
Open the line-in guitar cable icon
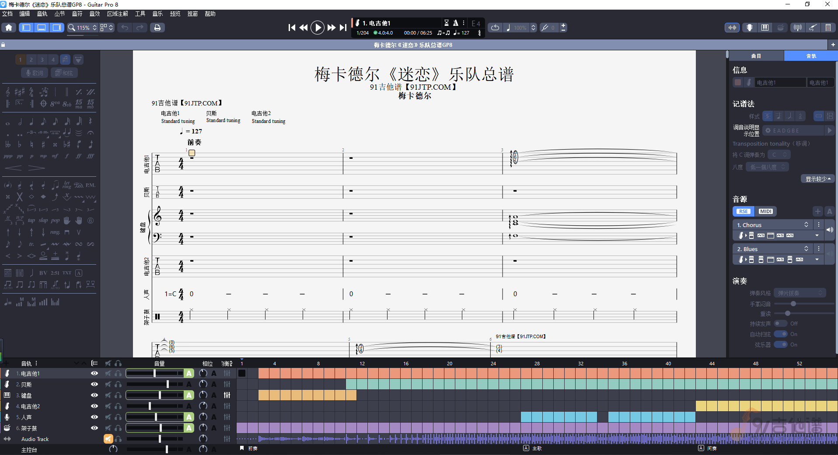point(813,28)
